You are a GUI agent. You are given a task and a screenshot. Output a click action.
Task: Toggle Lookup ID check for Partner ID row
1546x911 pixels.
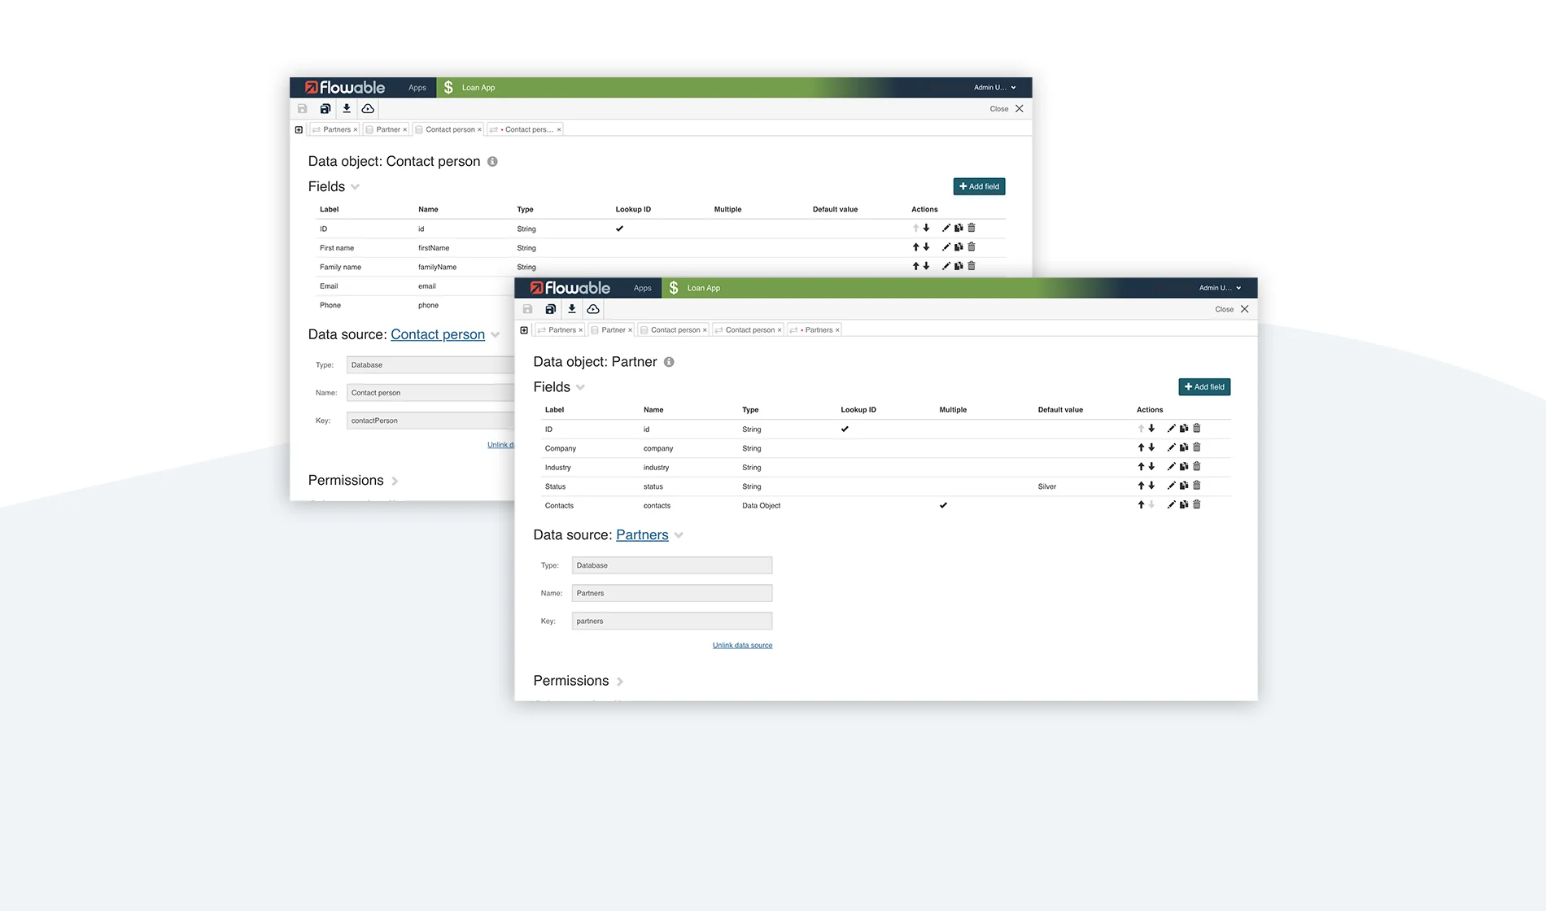click(x=845, y=429)
